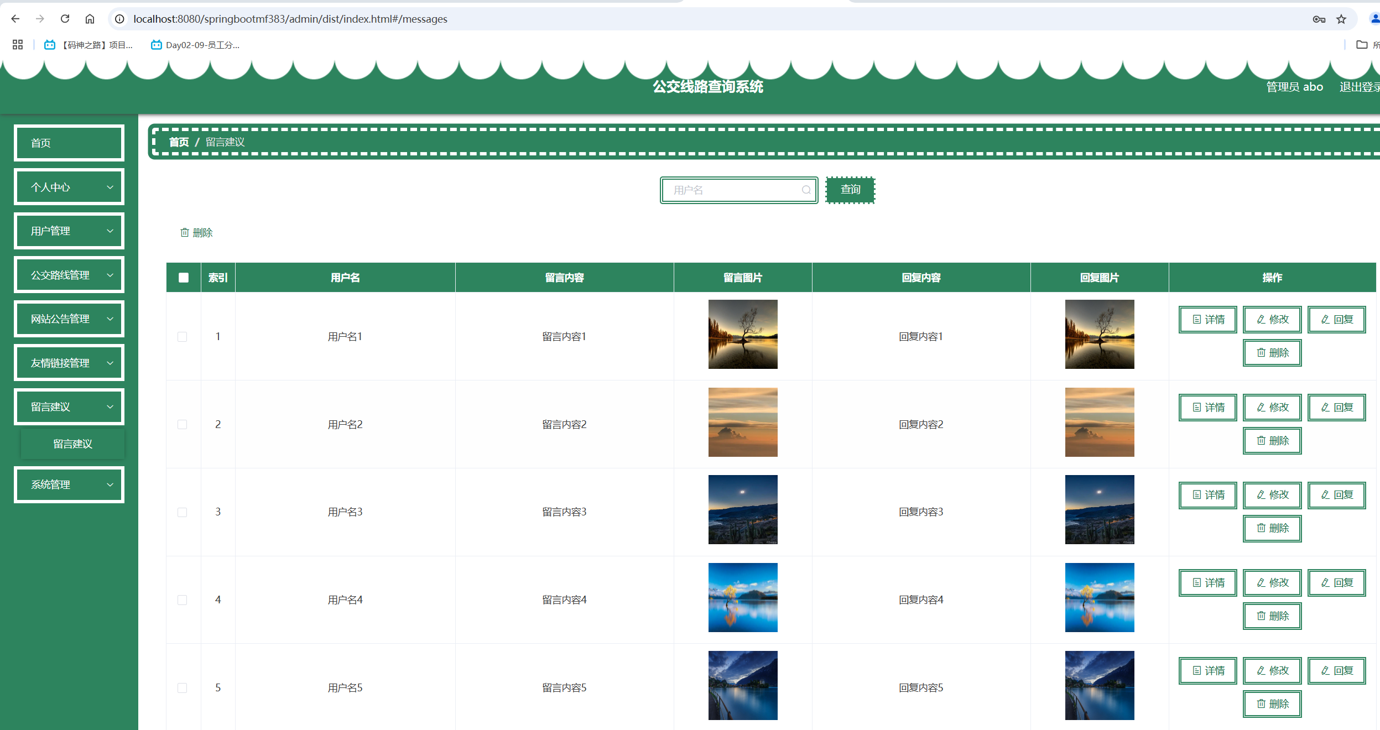The width and height of the screenshot is (1380, 730).
Task: Select the 留言建议 submenu item
Action: point(72,444)
